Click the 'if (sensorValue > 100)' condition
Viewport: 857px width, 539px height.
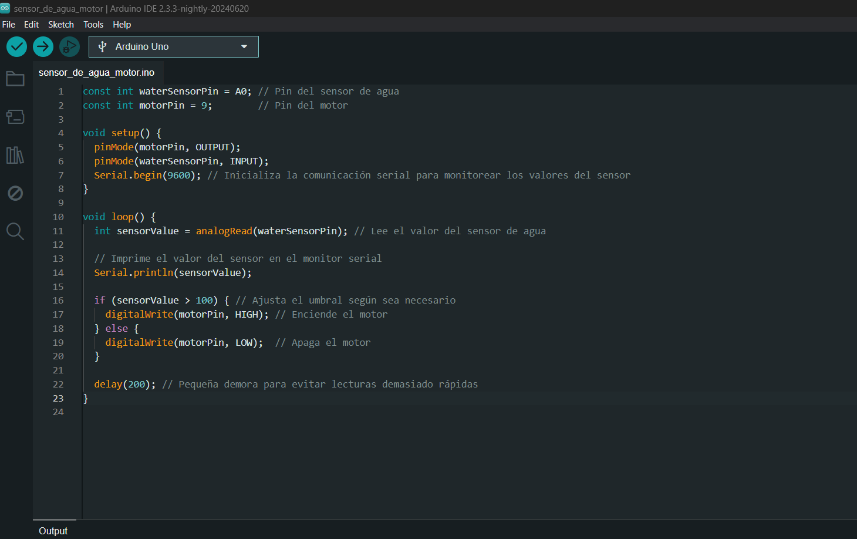pyautogui.click(x=156, y=301)
